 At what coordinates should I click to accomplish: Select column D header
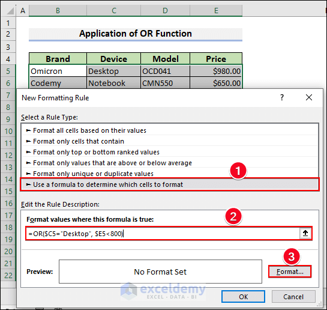[165, 10]
